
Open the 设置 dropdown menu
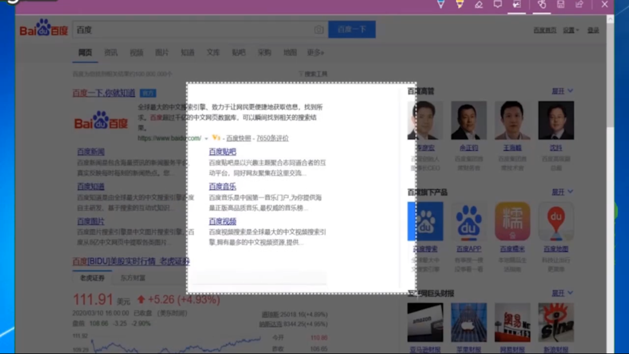(x=570, y=30)
